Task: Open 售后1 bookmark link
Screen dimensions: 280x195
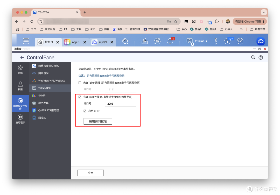Action: (211, 29)
